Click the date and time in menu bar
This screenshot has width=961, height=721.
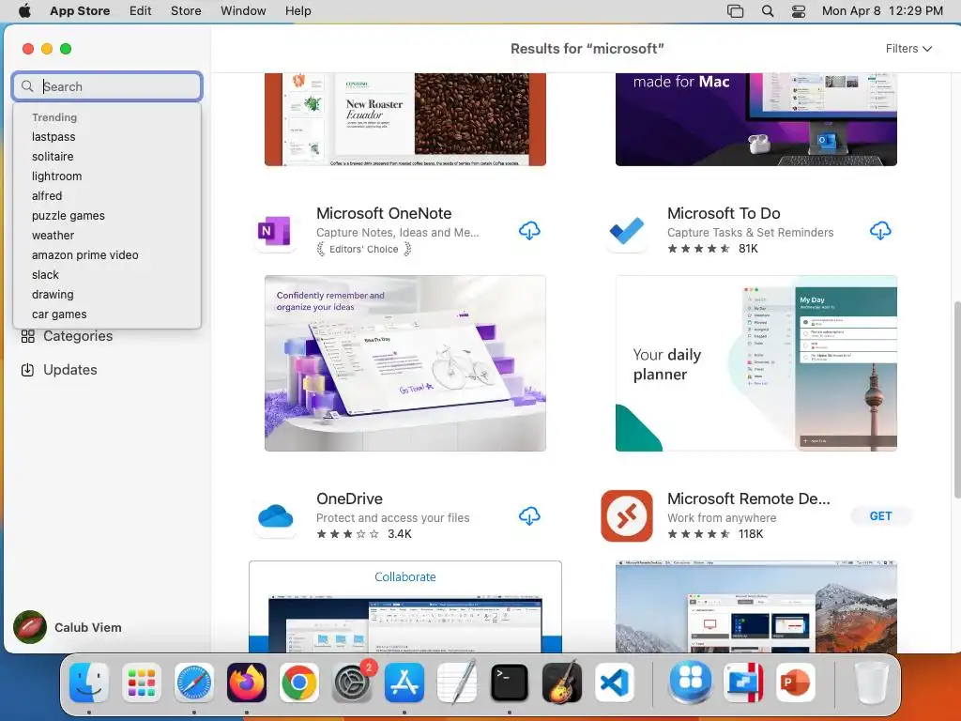coord(882,11)
